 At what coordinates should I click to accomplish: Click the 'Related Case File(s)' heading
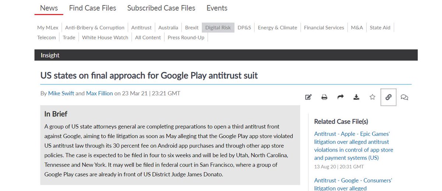click(x=341, y=121)
